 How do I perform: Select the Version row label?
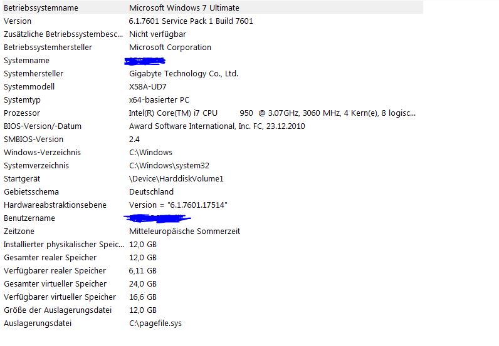click(18, 21)
